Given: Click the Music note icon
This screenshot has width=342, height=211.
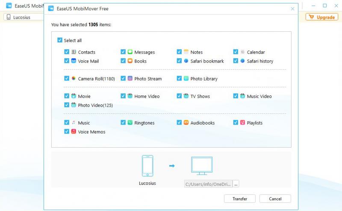Looking at the screenshot, I should click(74, 122).
